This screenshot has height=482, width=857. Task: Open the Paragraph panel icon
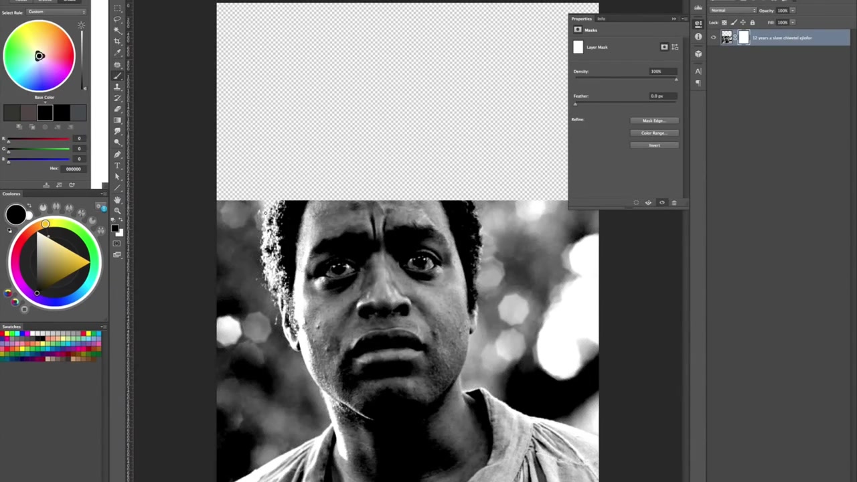(x=698, y=83)
